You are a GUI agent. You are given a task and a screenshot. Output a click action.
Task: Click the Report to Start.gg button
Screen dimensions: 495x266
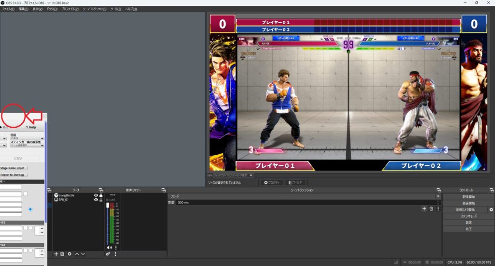pos(14,175)
